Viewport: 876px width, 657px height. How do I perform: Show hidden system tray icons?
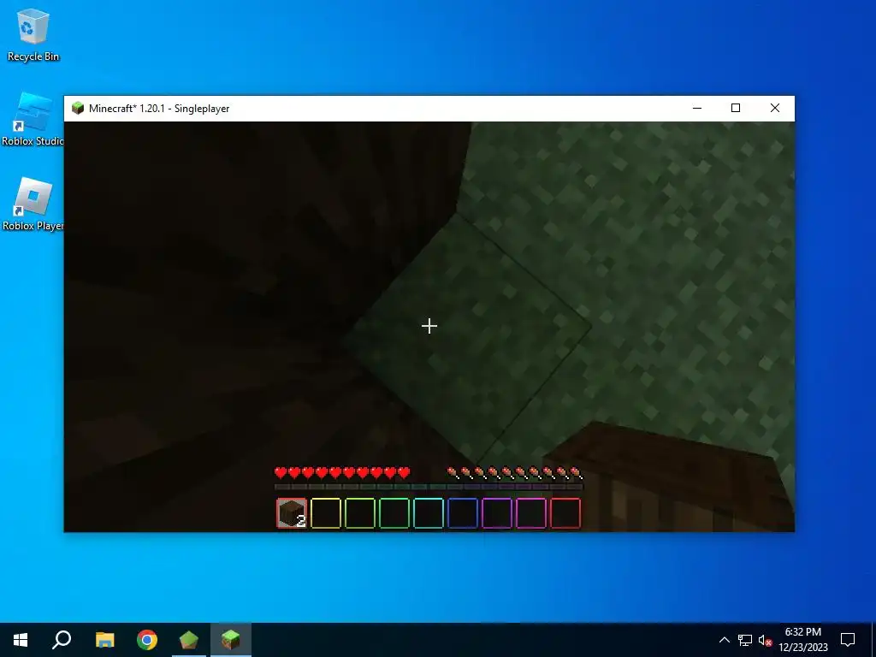click(724, 640)
